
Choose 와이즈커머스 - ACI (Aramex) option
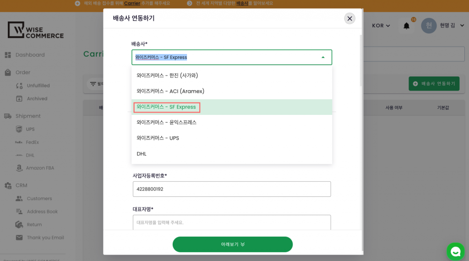[170, 91]
